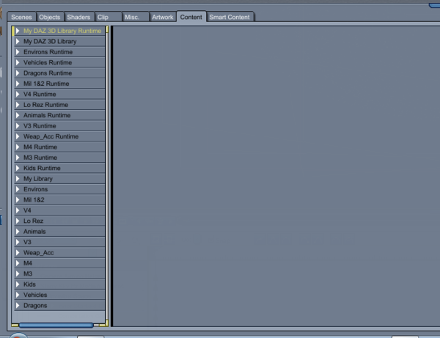The width and height of the screenshot is (440, 338).
Task: Select the Lo Rez library entry
Action: pyautogui.click(x=60, y=221)
